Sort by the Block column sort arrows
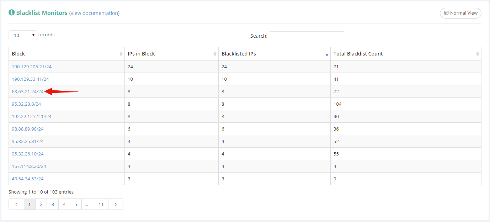The width and height of the screenshot is (490, 222). (x=121, y=54)
